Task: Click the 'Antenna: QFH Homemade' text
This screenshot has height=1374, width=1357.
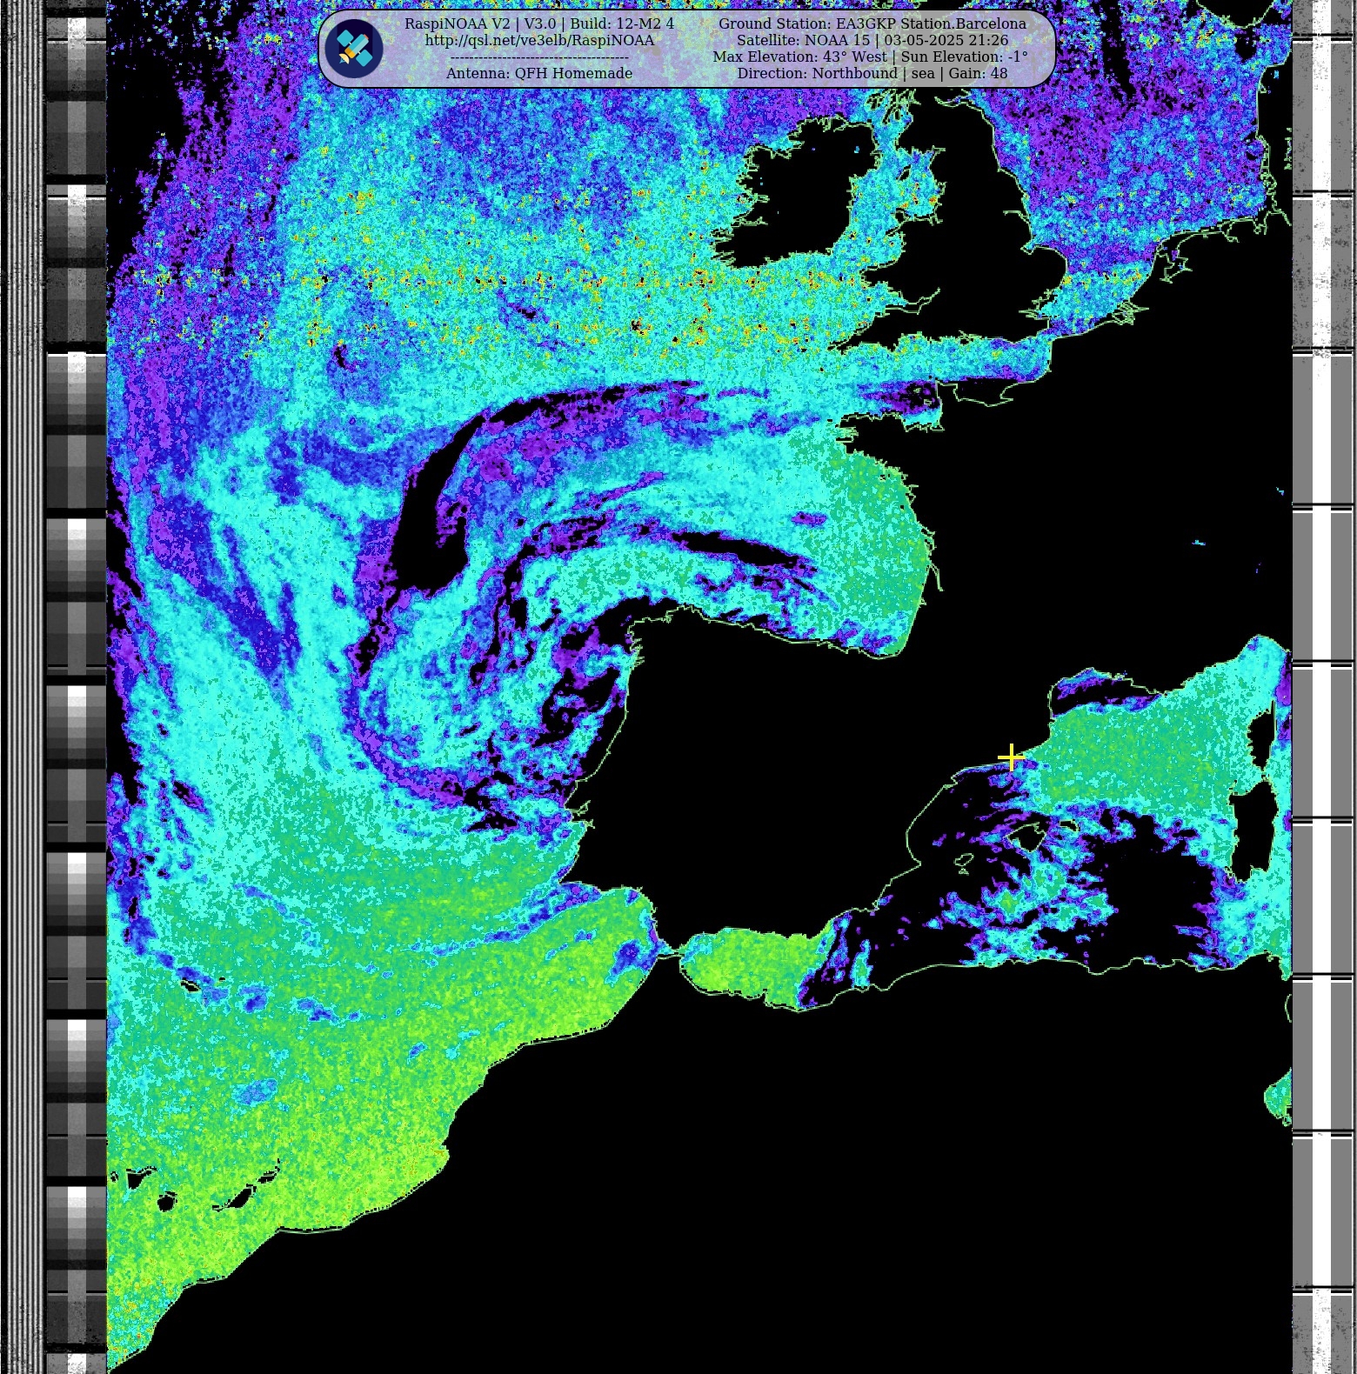Action: pos(539,73)
